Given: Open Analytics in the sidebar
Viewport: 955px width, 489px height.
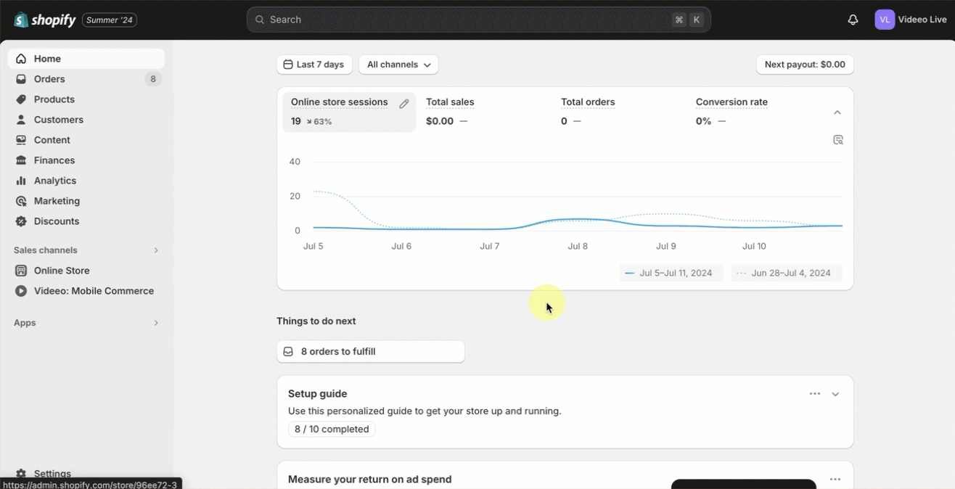Looking at the screenshot, I should [x=54, y=181].
